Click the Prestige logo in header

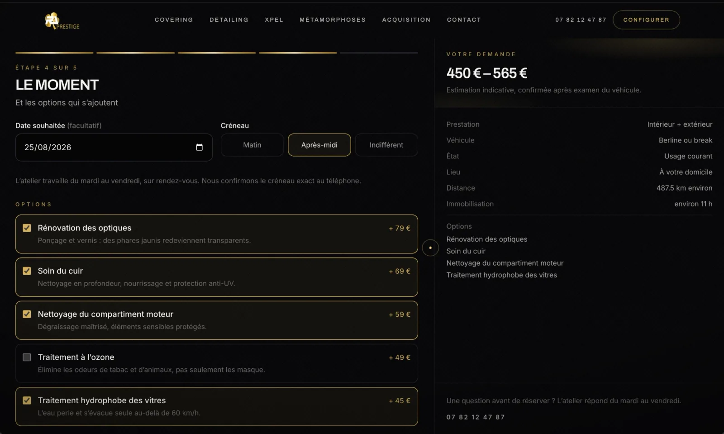(x=62, y=21)
